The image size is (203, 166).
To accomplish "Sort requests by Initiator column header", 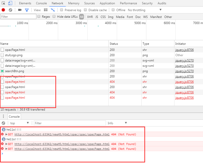I will tap(189, 44).
